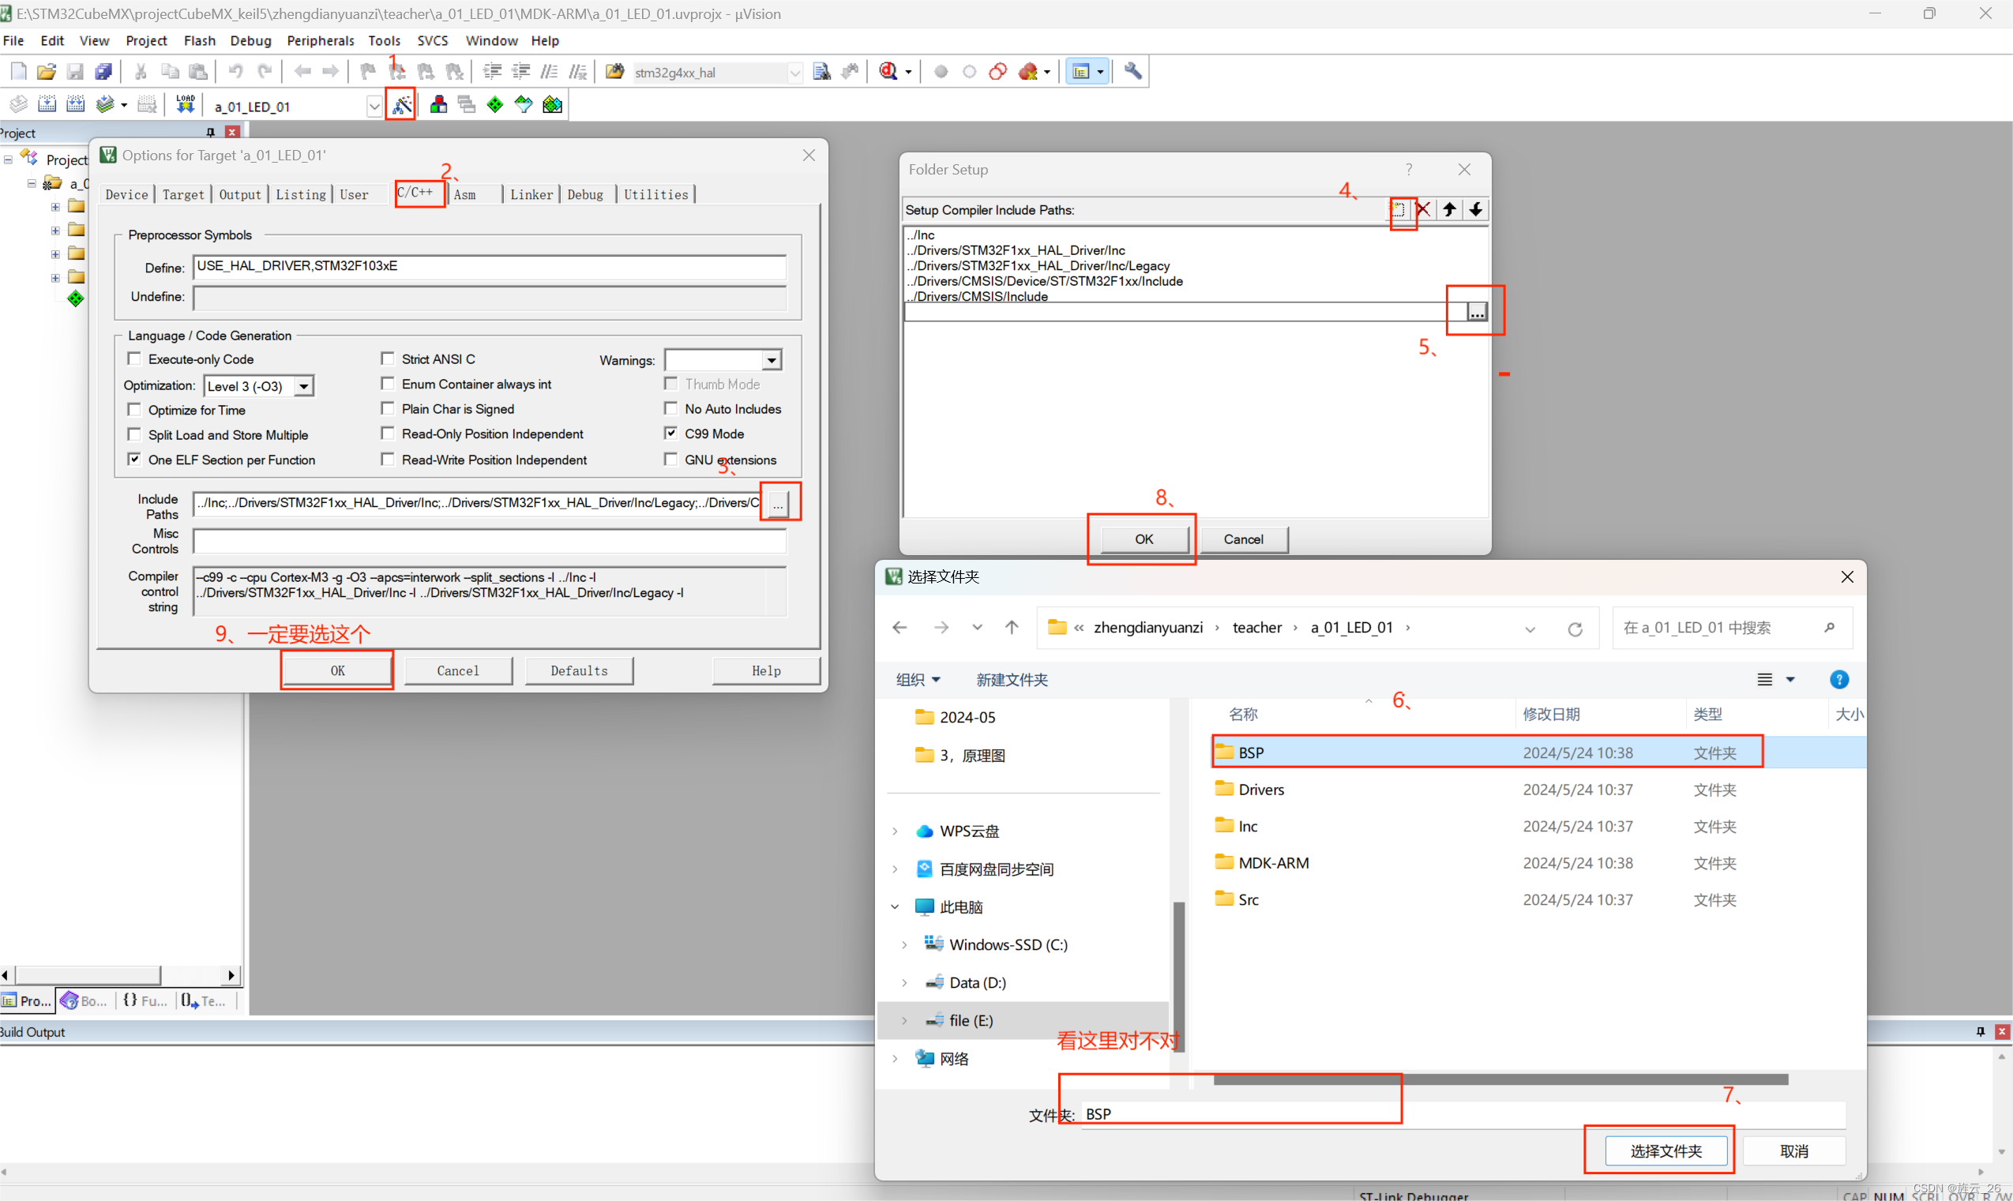Screen dimensions: 2013x1201
Task: Toggle the C99 Mode checkbox
Action: point(671,433)
